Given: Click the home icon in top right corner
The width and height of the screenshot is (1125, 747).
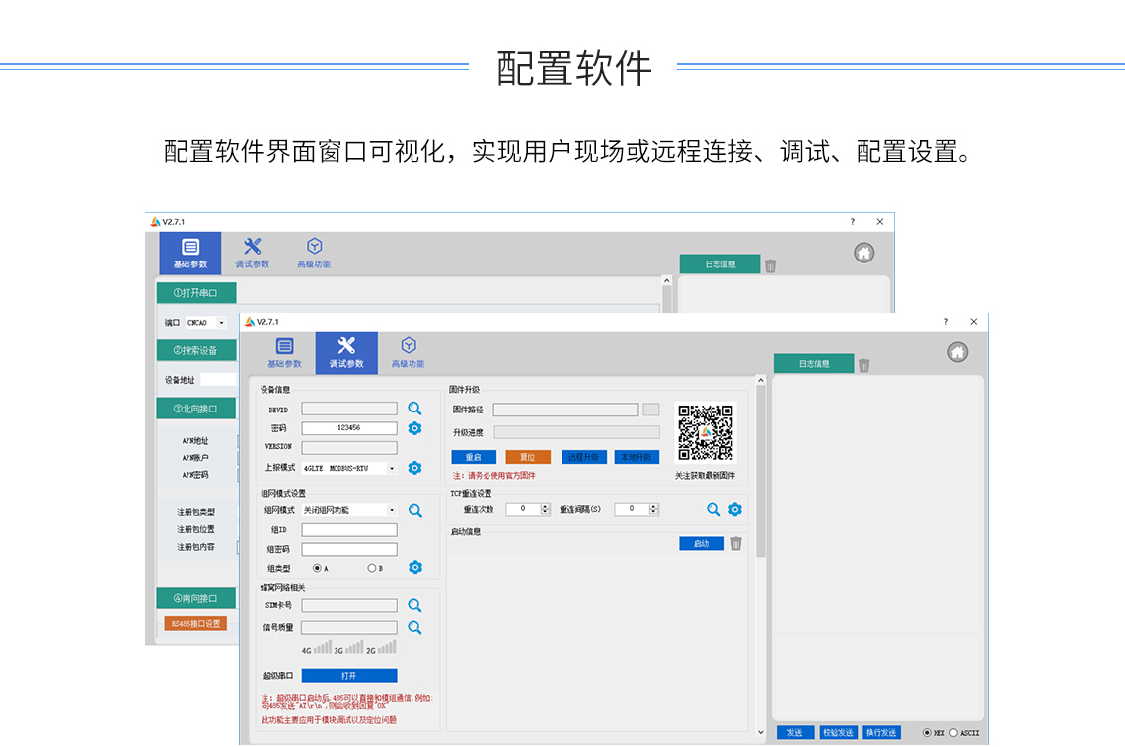Looking at the screenshot, I should [958, 351].
